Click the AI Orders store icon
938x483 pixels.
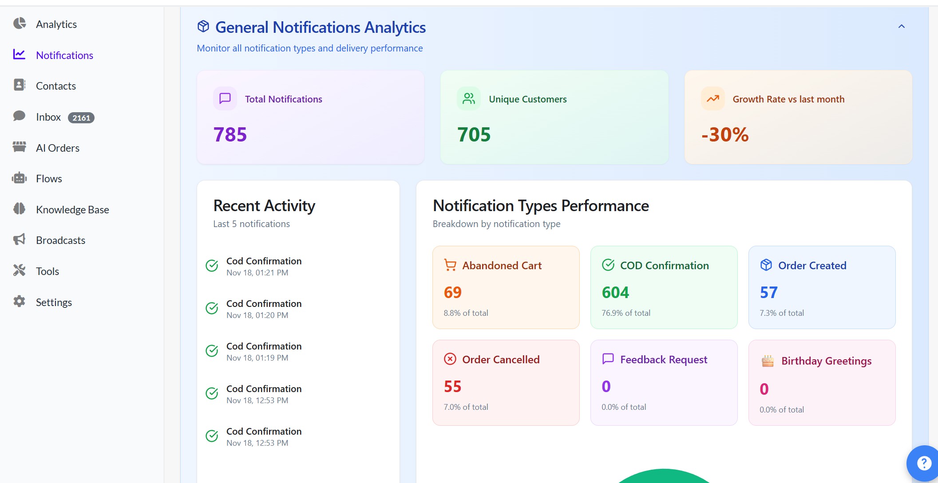[20, 147]
